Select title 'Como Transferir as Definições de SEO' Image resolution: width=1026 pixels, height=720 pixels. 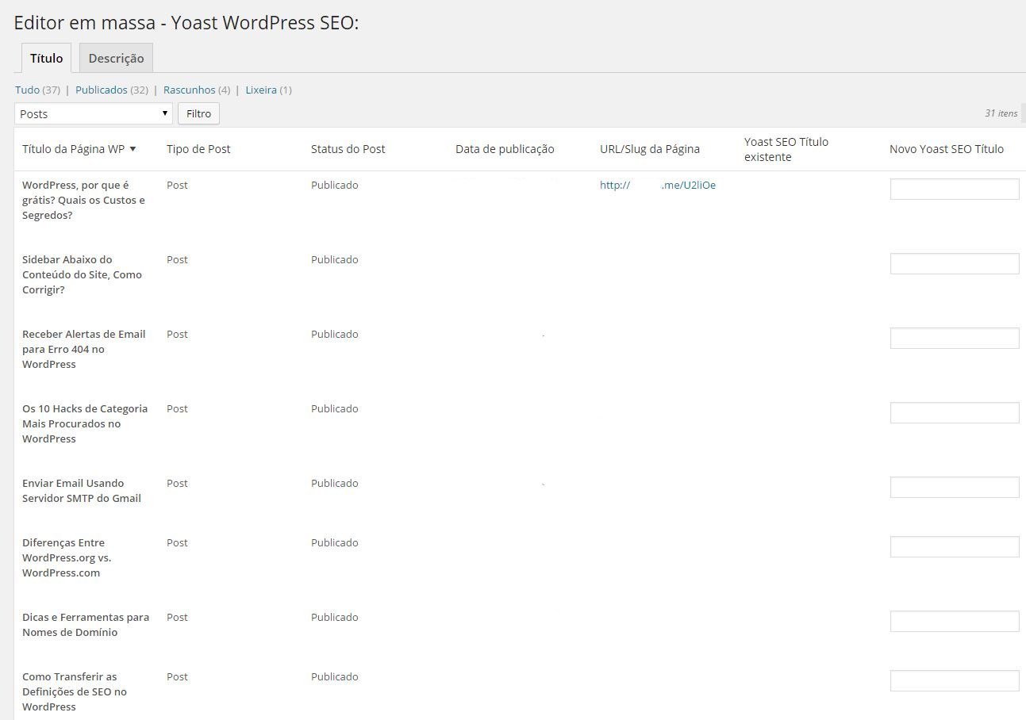(75, 691)
